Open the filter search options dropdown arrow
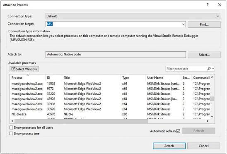227x154 pixels. point(213,69)
